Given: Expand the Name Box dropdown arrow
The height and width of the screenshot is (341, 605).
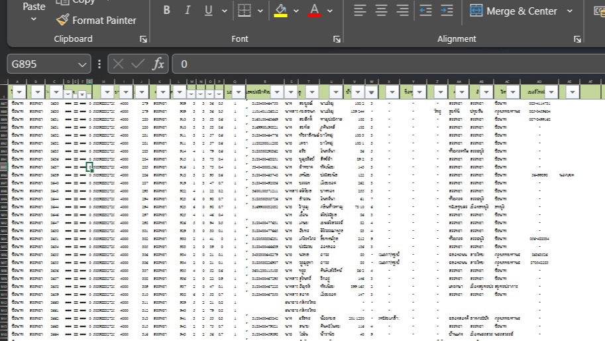Looking at the screenshot, I should [x=82, y=64].
